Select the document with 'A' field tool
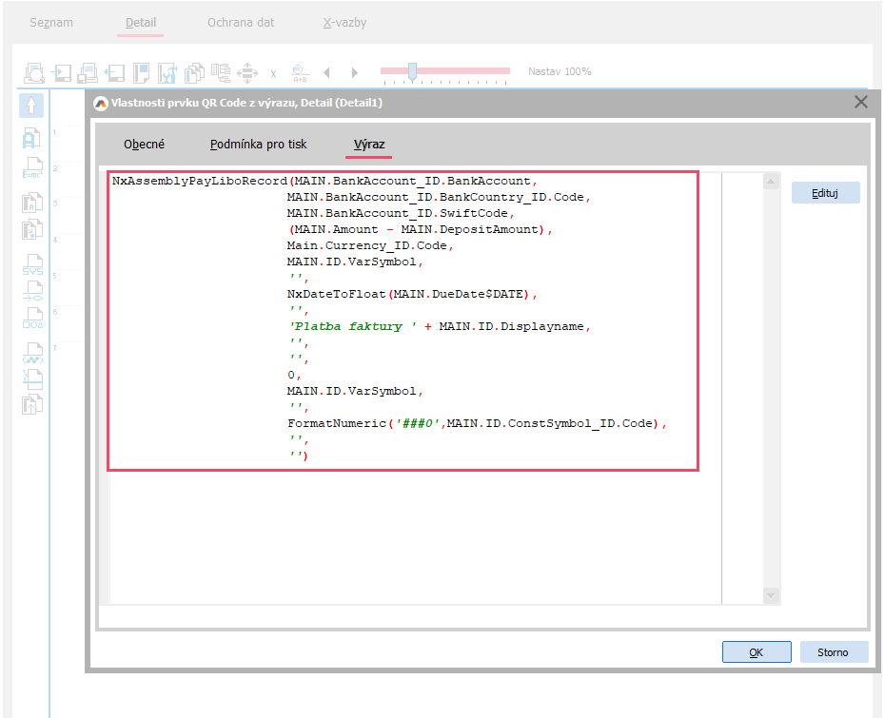Viewport: 884px width, 718px height. (x=32, y=203)
